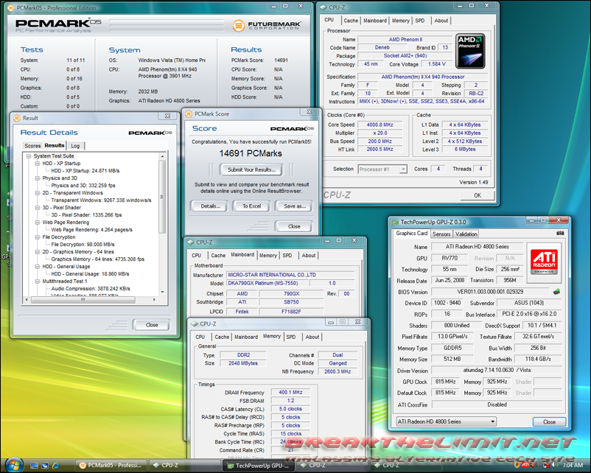Viewport: 591px width, 473px height.
Task: Open the SPD tab in top CPU-Z window
Action: (x=419, y=21)
